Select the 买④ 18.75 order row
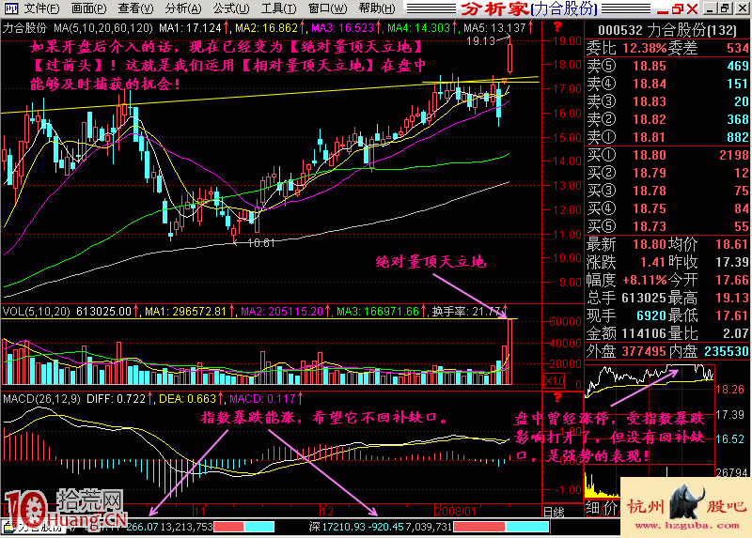 coord(667,208)
